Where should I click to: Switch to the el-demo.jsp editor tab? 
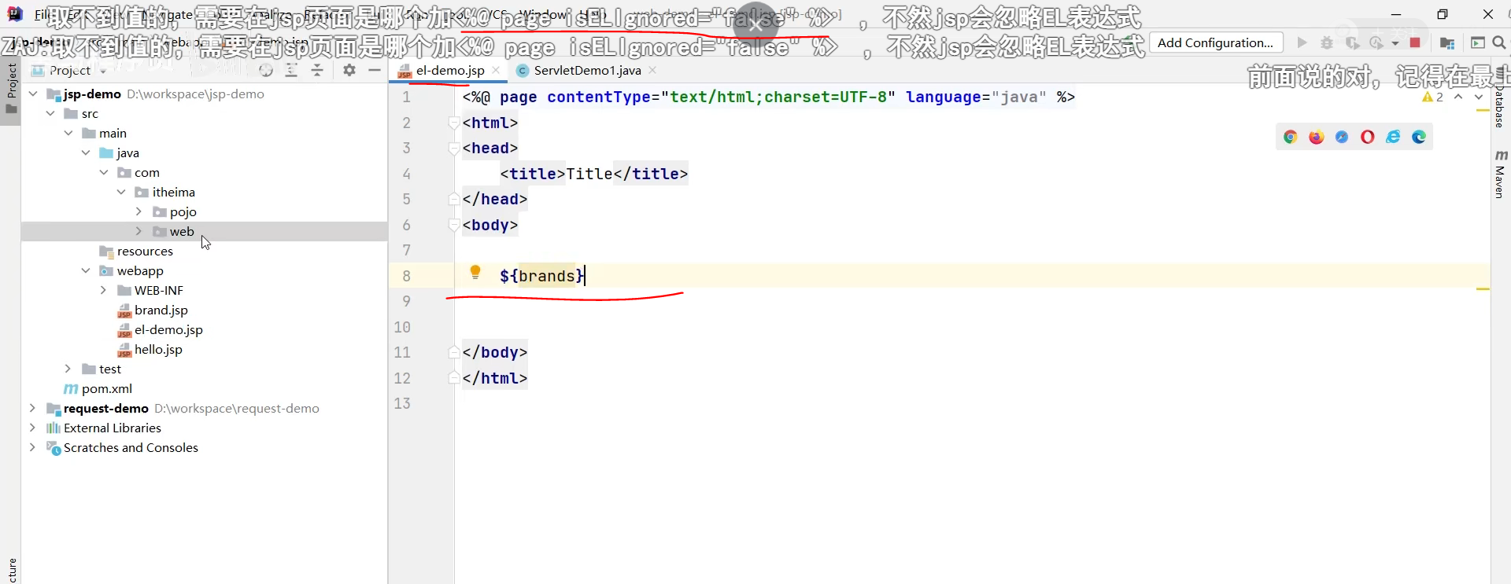click(450, 70)
